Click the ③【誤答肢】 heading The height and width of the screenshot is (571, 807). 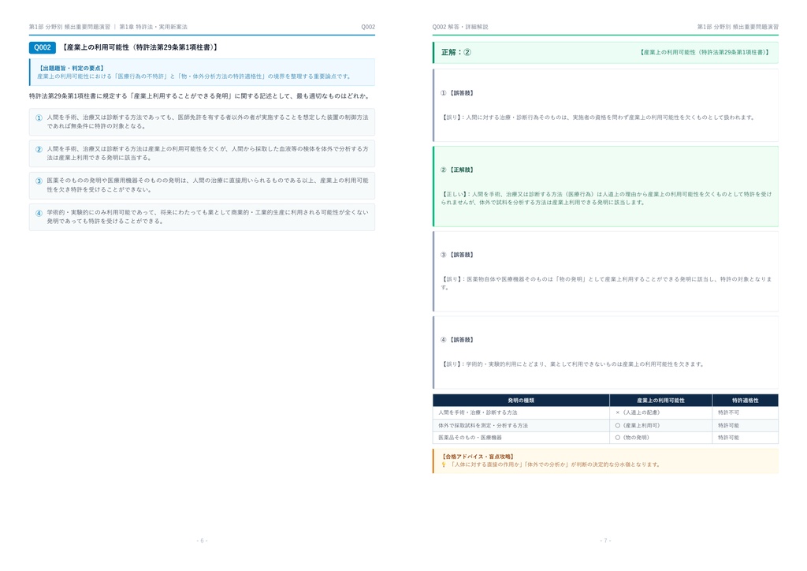[x=457, y=255]
